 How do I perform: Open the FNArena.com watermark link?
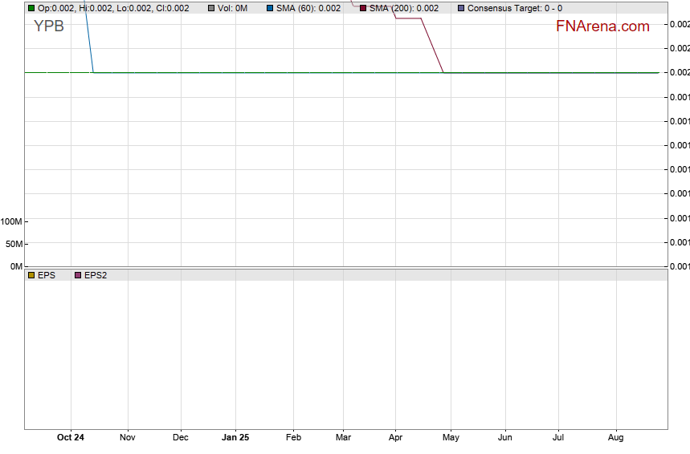(x=602, y=26)
